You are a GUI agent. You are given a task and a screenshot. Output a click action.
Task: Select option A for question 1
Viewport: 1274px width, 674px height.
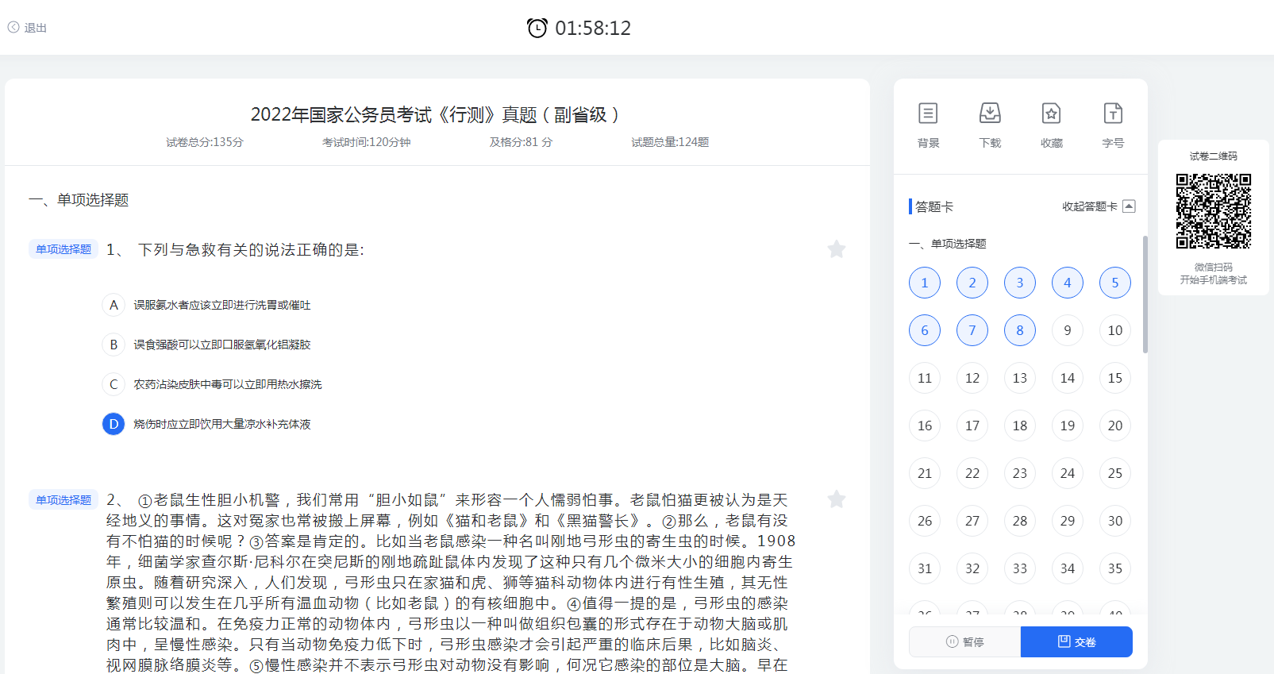tap(114, 305)
